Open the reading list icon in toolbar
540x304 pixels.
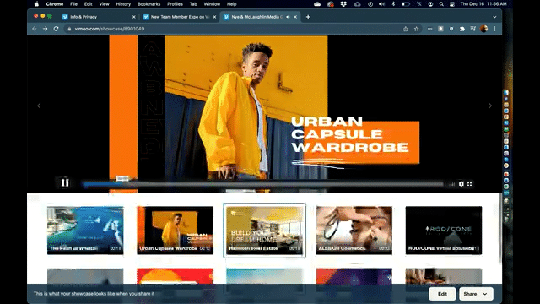pos(472,29)
